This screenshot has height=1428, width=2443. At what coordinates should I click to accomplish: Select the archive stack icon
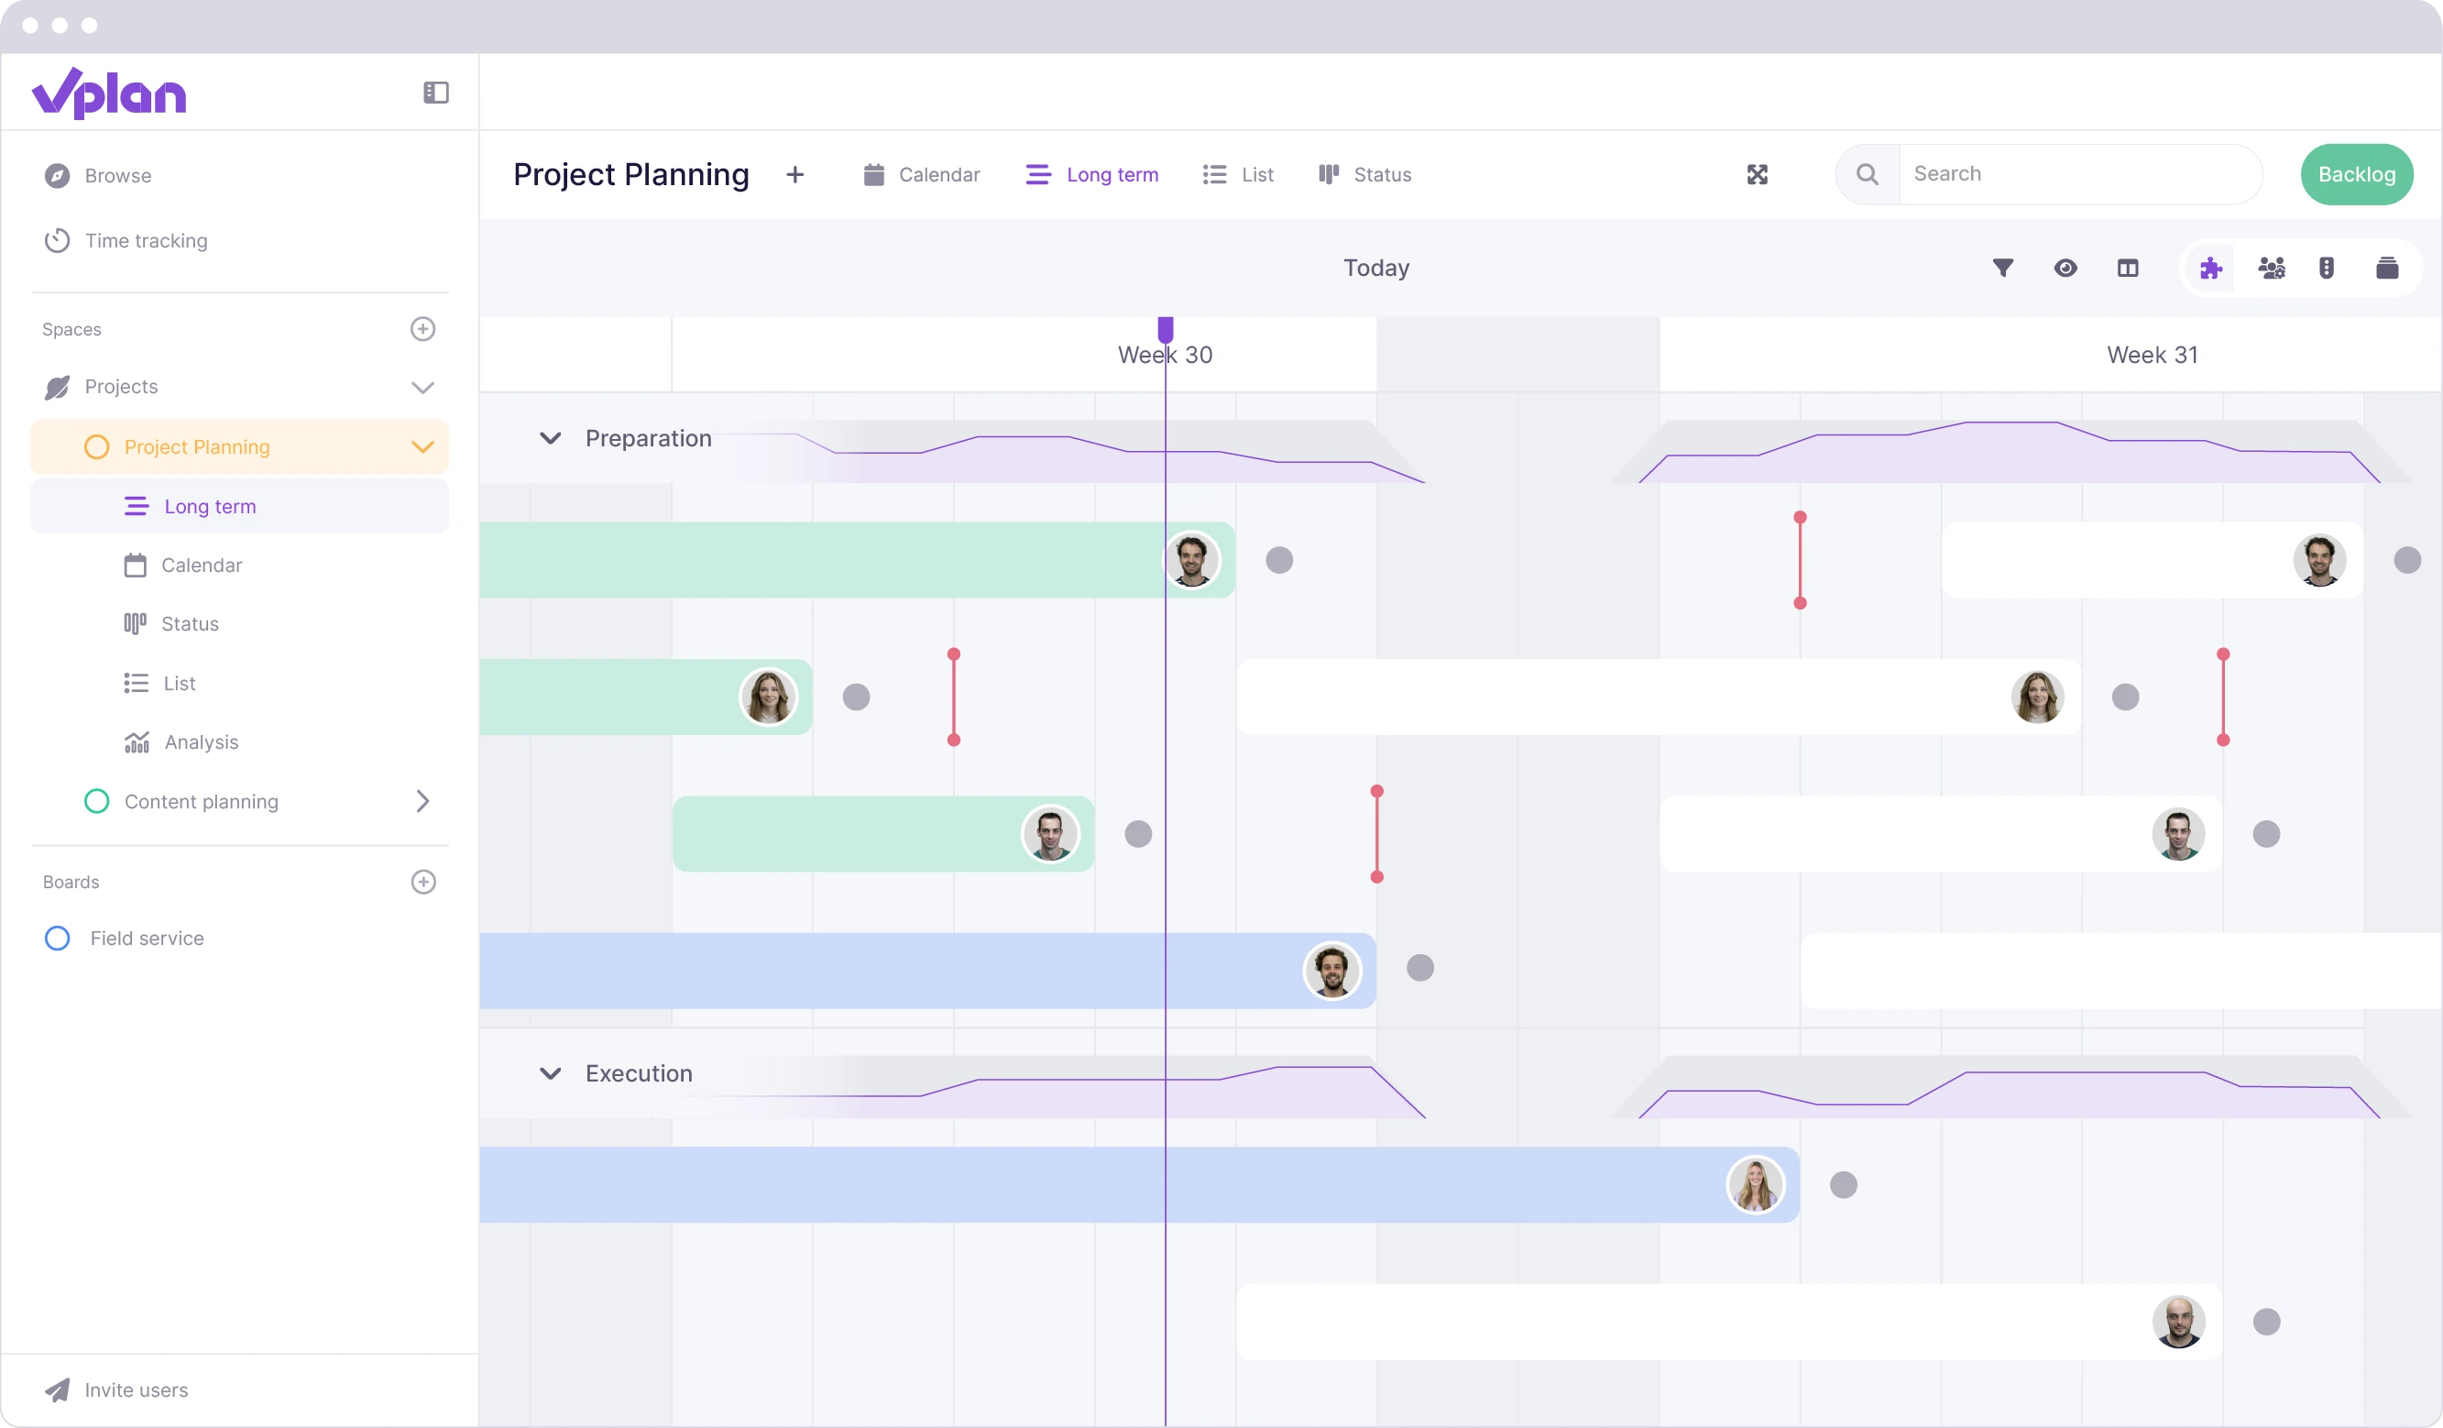pos(2389,268)
